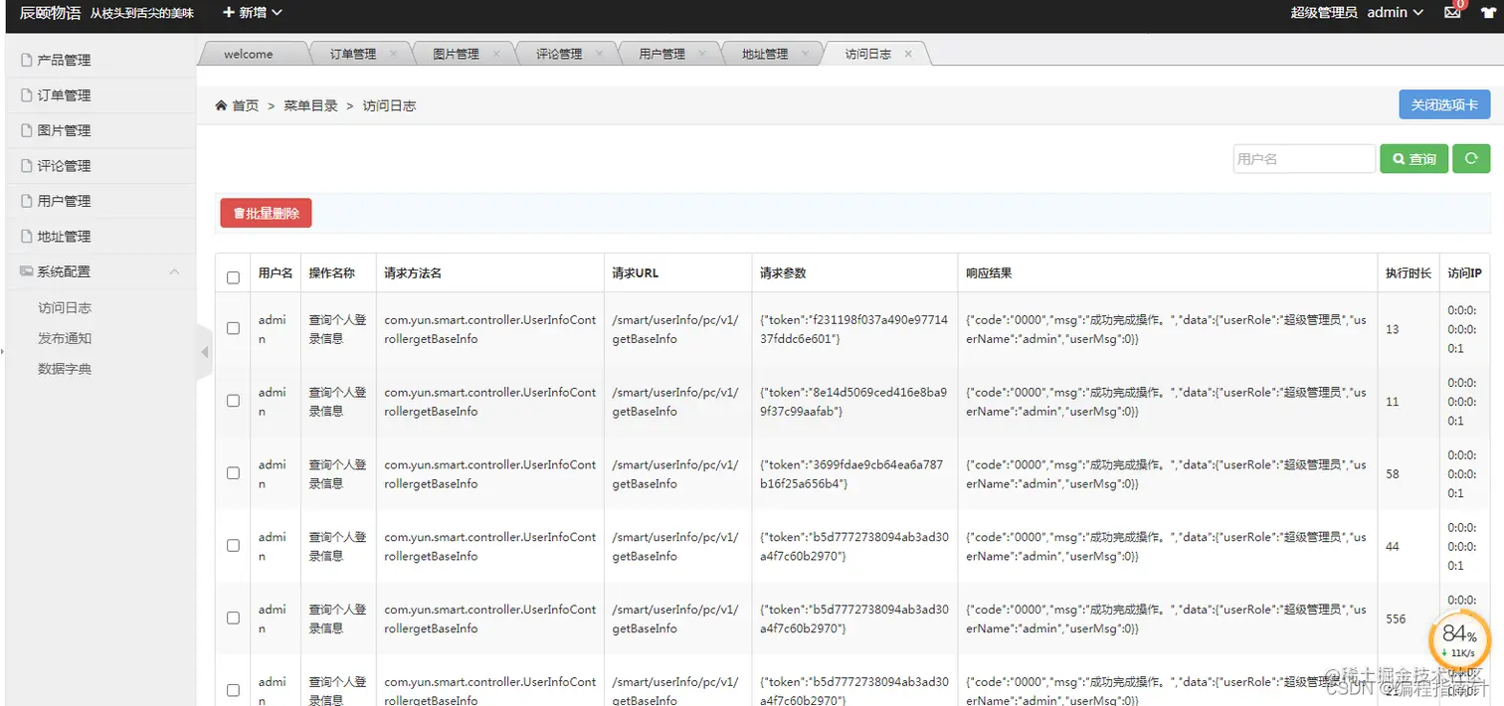Toggle the select-all checkbox in the table header
Screen dimensions: 1504x706
pyautogui.click(x=233, y=277)
